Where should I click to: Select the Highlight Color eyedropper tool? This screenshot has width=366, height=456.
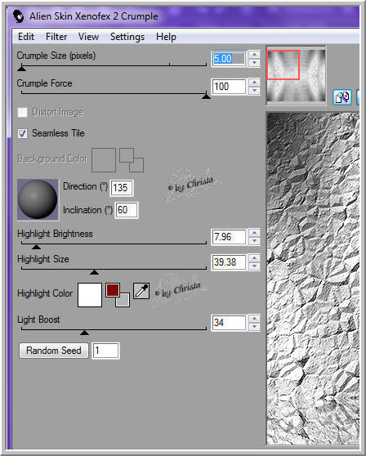(x=141, y=291)
